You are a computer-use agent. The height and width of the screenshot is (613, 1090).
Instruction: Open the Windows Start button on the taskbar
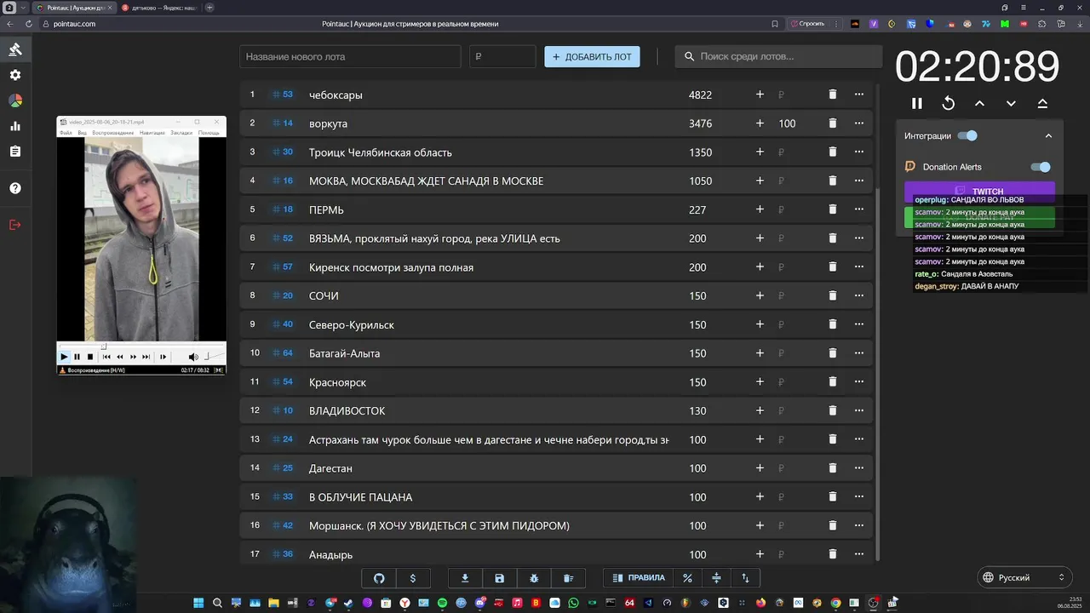(x=198, y=603)
